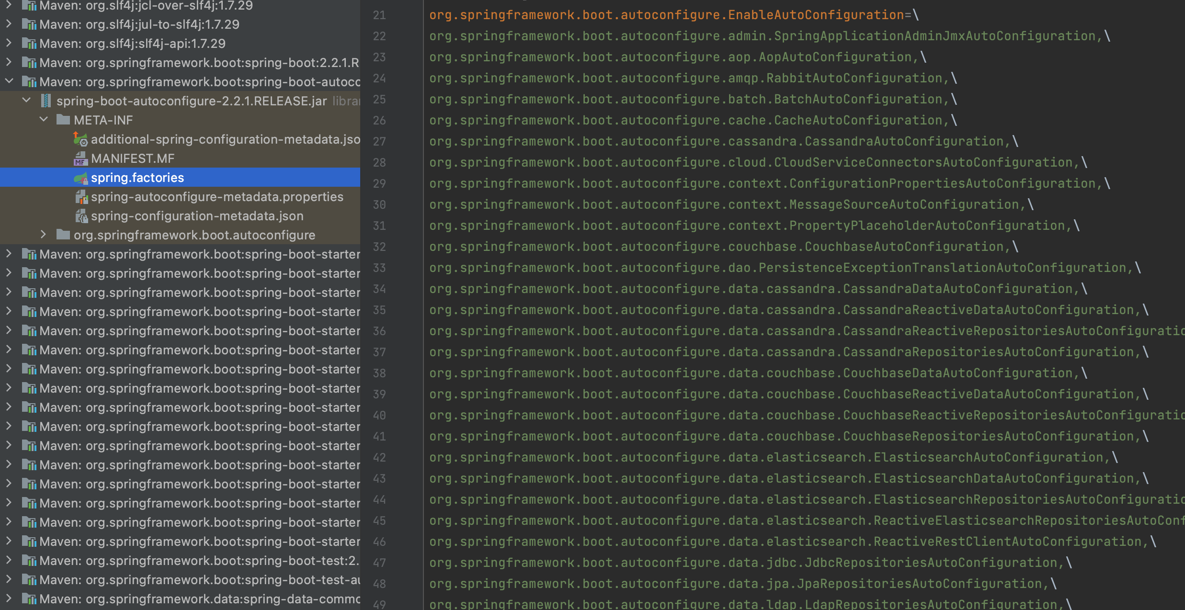Click the spring.factories leaf icon
1185x610 pixels.
click(x=80, y=178)
